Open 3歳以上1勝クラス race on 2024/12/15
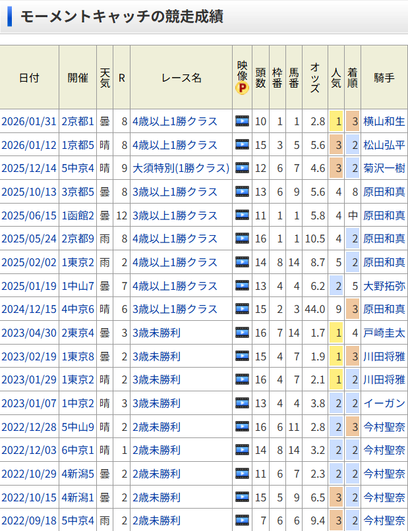Screen dimensions: 408x531 175,309
